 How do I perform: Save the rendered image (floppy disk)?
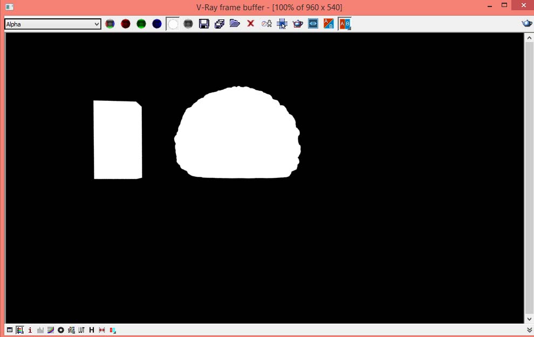(204, 24)
